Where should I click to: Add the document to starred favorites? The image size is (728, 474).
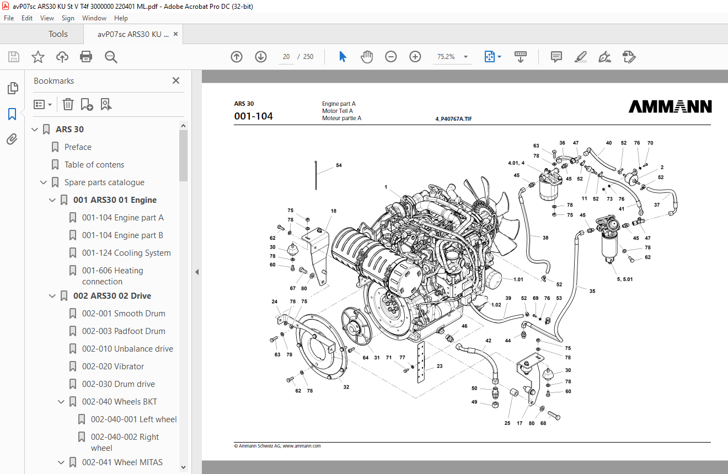point(38,57)
